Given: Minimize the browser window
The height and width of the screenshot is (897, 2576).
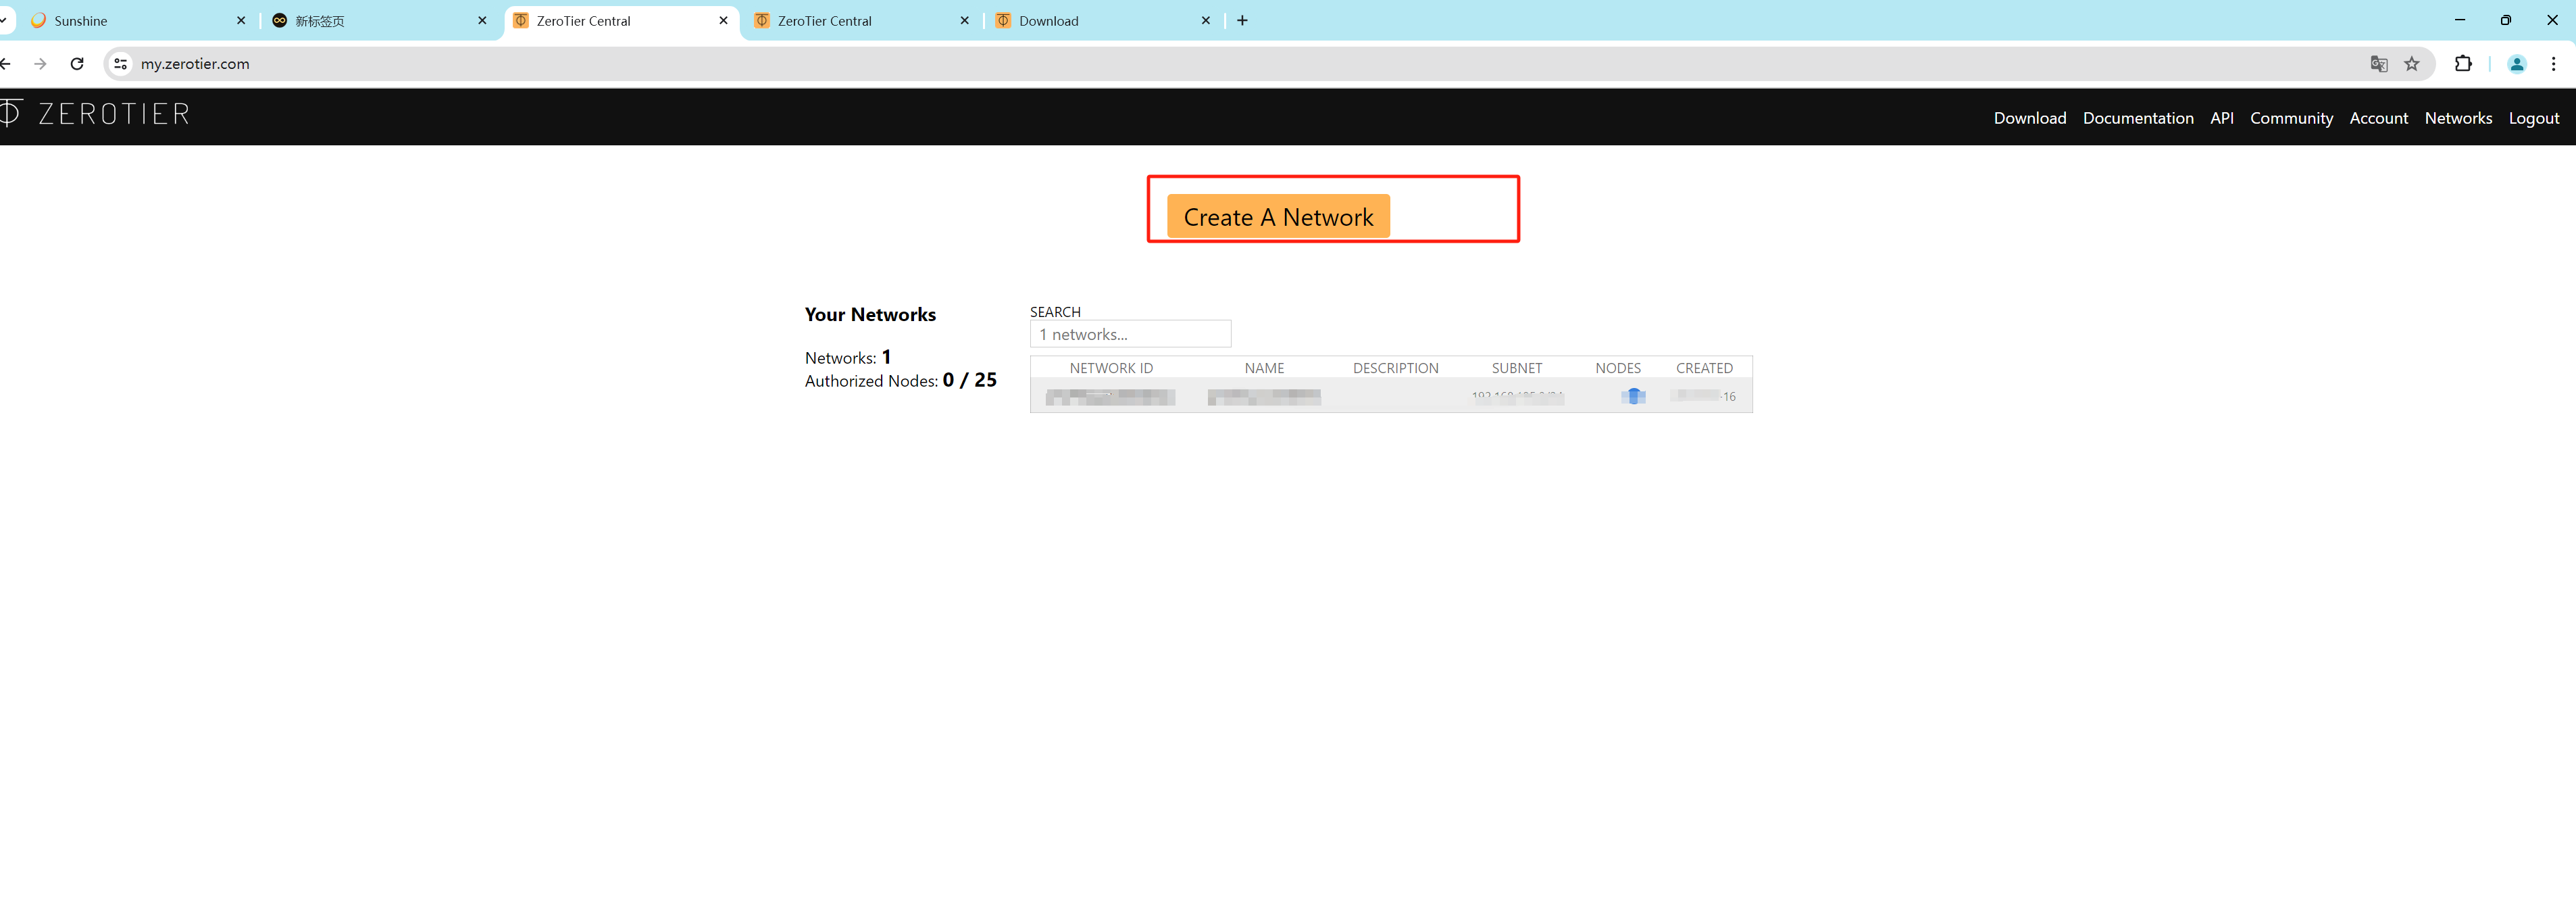Looking at the screenshot, I should (2459, 20).
